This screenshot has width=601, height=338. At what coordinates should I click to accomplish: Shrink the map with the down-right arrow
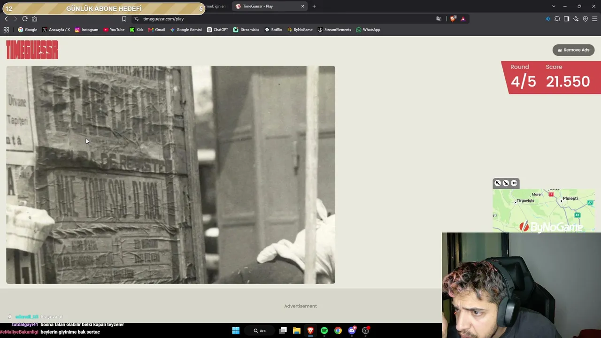[506, 183]
